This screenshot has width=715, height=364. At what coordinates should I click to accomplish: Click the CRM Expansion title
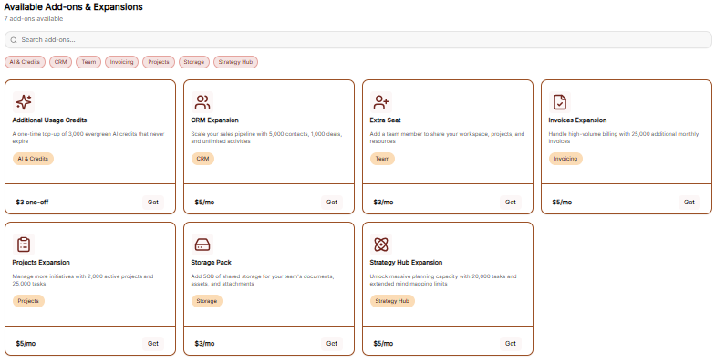215,120
